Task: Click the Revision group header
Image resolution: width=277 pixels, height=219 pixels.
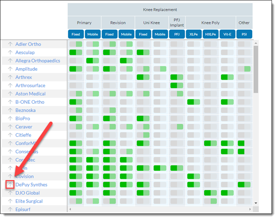Action: click(118, 23)
